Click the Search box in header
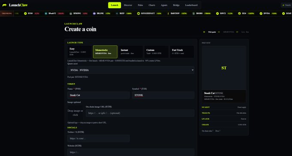 286,5
